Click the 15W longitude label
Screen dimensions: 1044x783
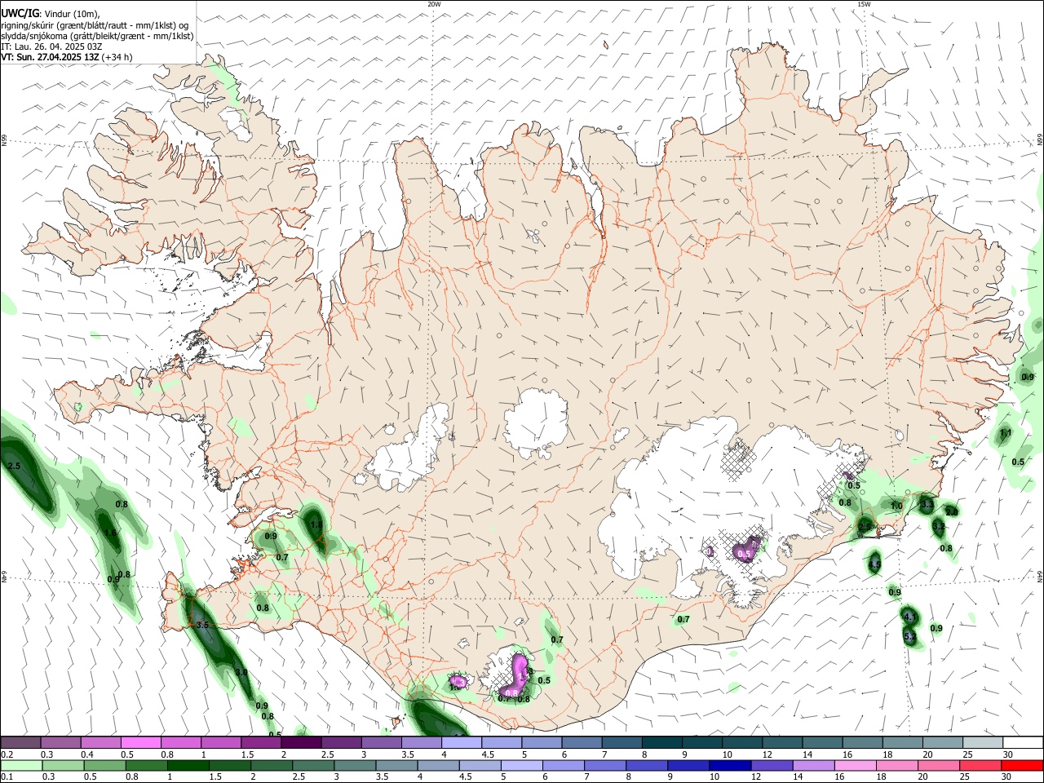click(863, 4)
